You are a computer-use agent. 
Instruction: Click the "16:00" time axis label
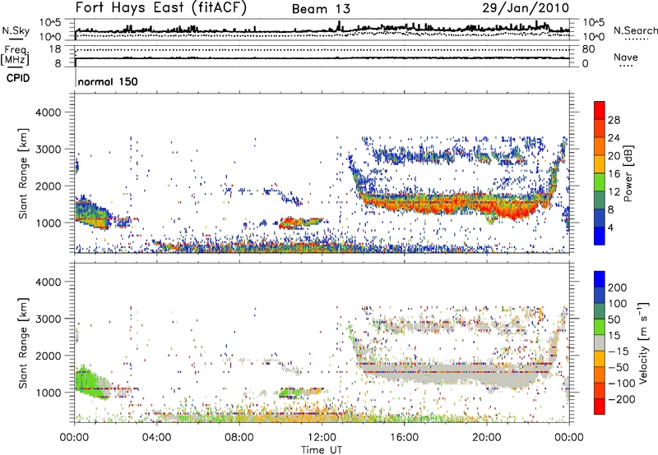pos(404,438)
